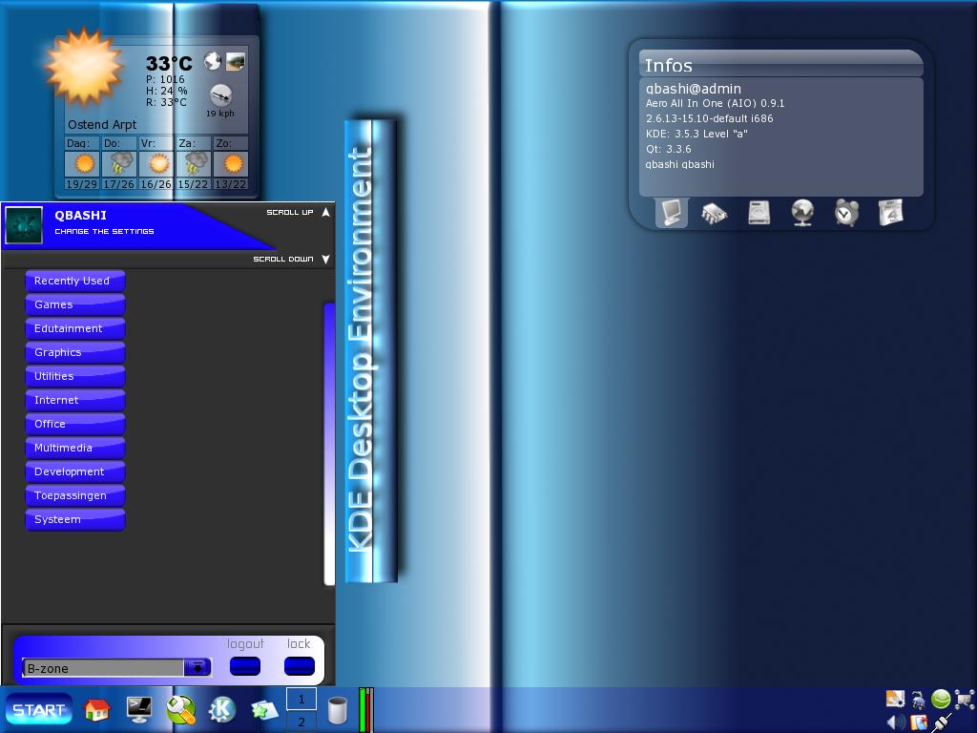This screenshot has width=977, height=733.
Task: Open the display resize tray icon
Action: [965, 700]
